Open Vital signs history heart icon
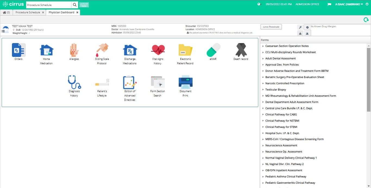This screenshot has width=371, height=188. [x=158, y=50]
